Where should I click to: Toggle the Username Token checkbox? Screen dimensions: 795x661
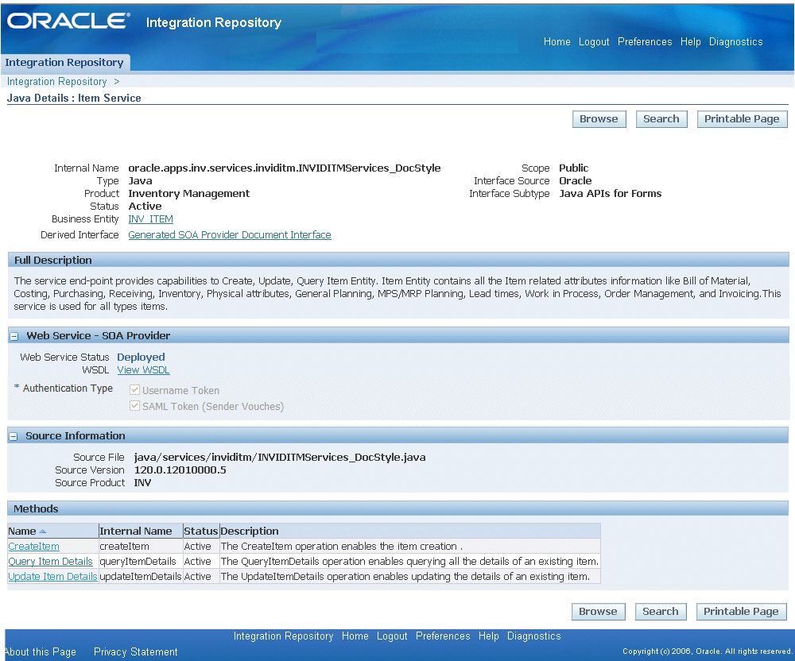(134, 390)
